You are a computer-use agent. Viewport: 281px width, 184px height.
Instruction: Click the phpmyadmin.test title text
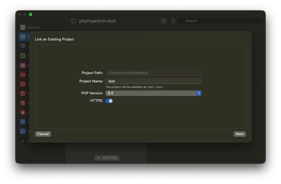pos(97,21)
